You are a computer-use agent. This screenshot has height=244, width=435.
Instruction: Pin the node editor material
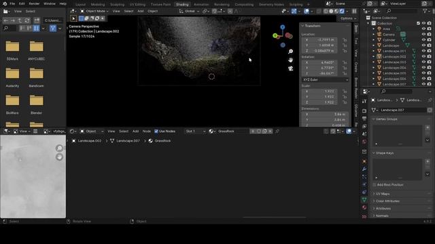(x=277, y=131)
